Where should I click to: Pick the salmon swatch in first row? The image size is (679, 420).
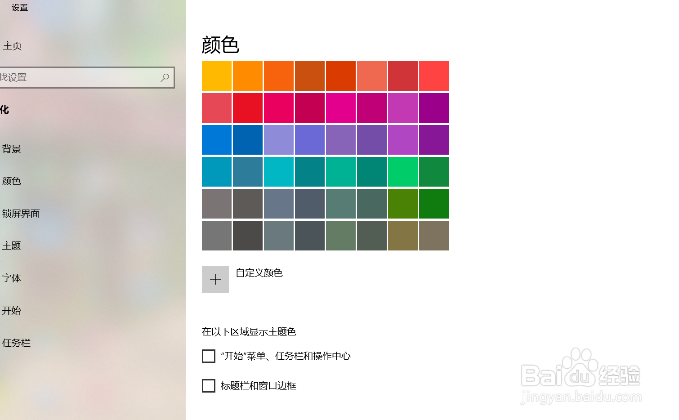(x=372, y=76)
